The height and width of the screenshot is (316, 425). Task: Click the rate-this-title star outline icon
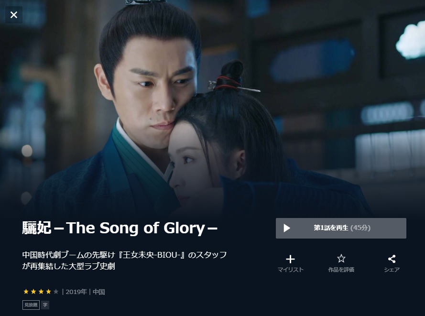pos(341,259)
